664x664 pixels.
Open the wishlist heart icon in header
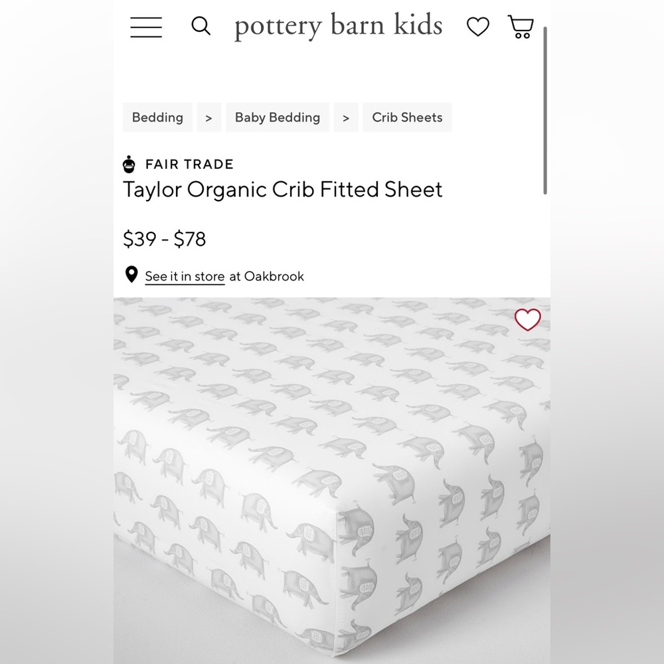point(477,27)
